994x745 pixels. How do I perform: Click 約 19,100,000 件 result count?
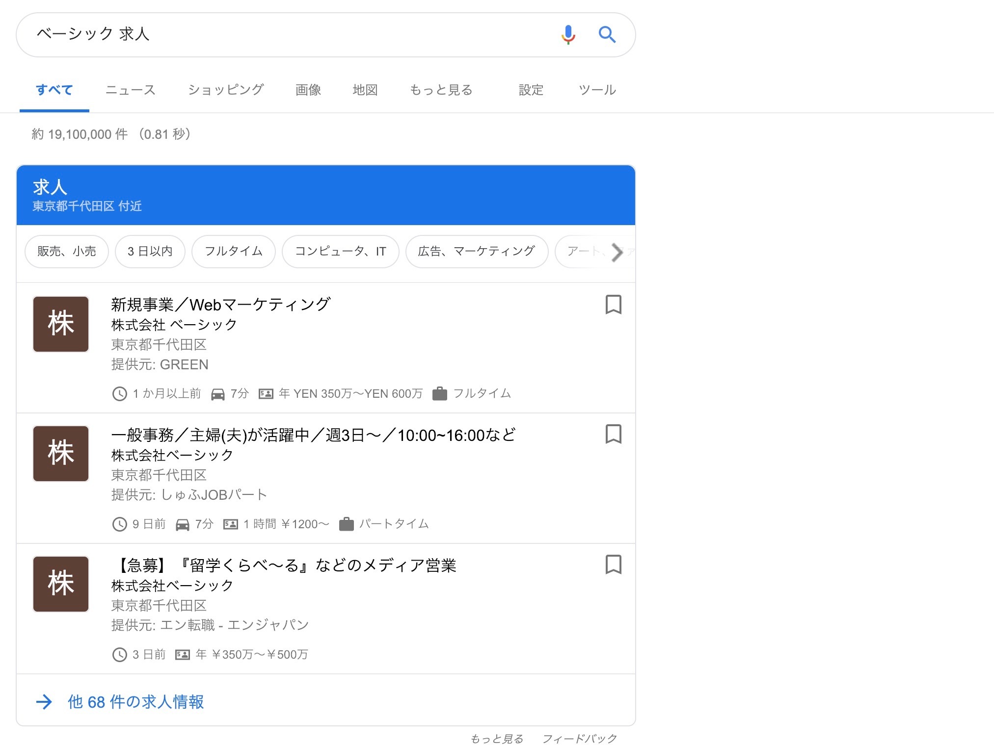click(80, 134)
